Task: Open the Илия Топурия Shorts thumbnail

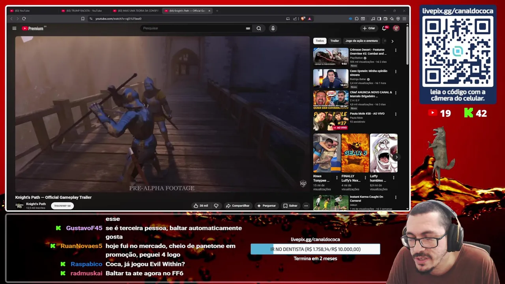Action: (x=327, y=153)
